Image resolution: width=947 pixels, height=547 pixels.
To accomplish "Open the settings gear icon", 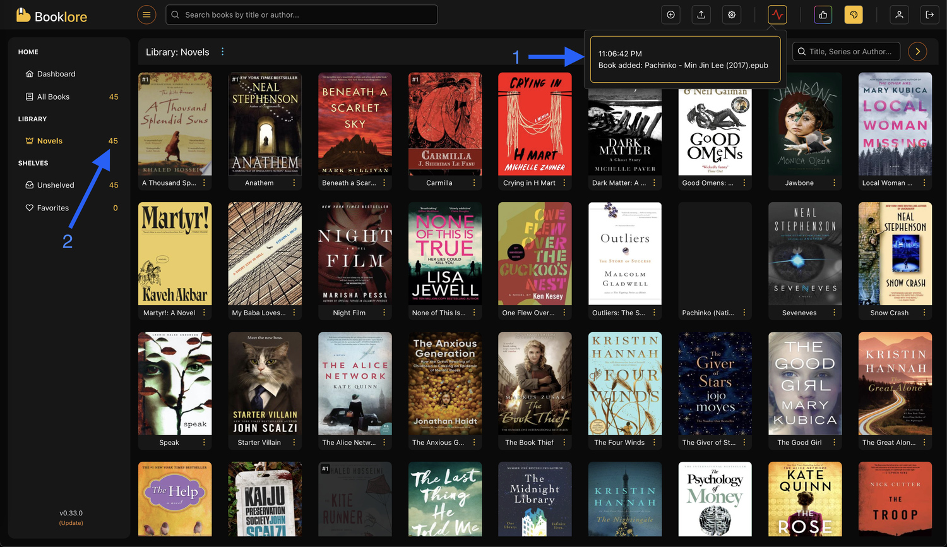I will 731,14.
